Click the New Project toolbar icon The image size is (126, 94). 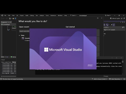[x=10, y=19]
